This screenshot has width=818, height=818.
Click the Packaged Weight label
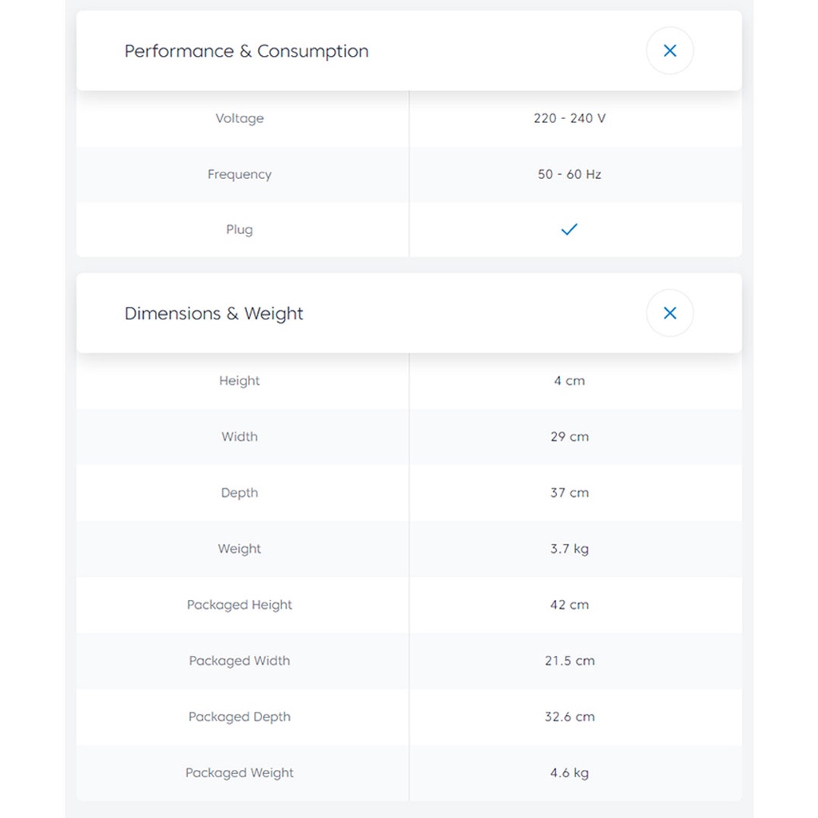(x=240, y=772)
